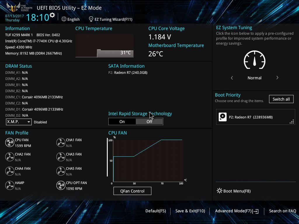Click the Speed: 4300 MHz text
Screen dimensions: 299x224
click(x=19, y=47)
